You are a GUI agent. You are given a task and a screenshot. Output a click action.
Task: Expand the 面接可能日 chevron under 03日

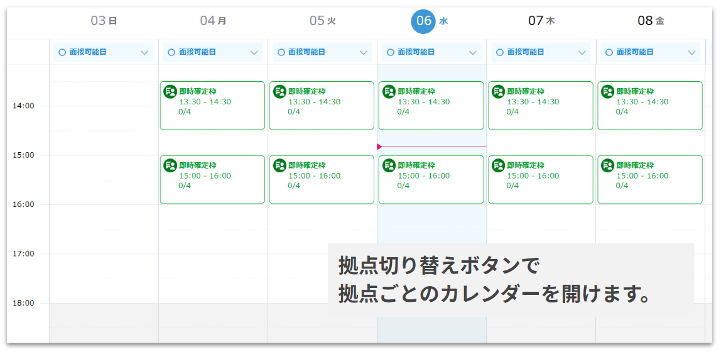144,53
